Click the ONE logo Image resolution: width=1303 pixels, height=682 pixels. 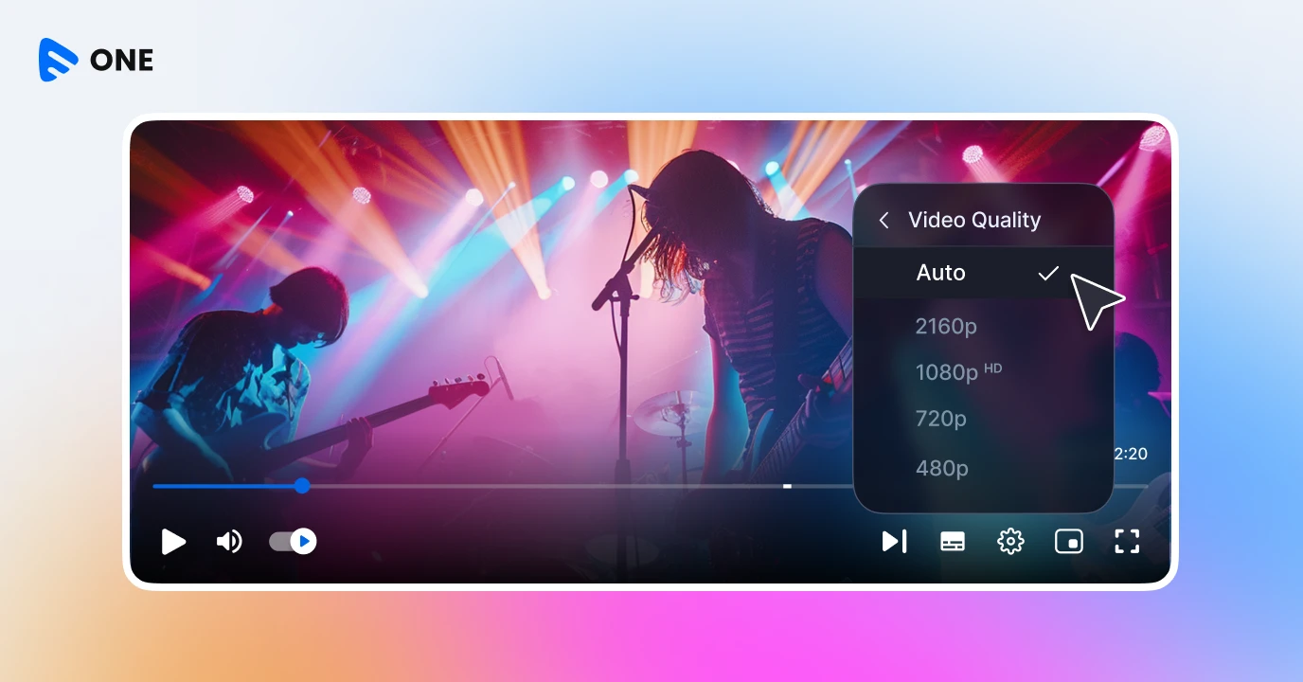click(96, 60)
